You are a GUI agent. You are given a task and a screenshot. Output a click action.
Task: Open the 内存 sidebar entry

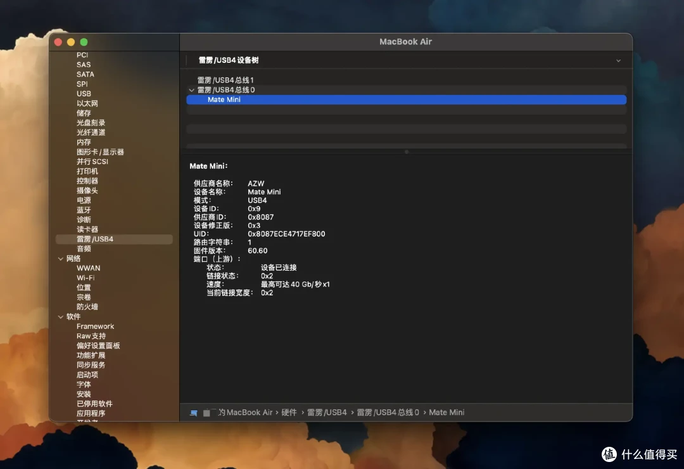pyautogui.click(x=84, y=143)
